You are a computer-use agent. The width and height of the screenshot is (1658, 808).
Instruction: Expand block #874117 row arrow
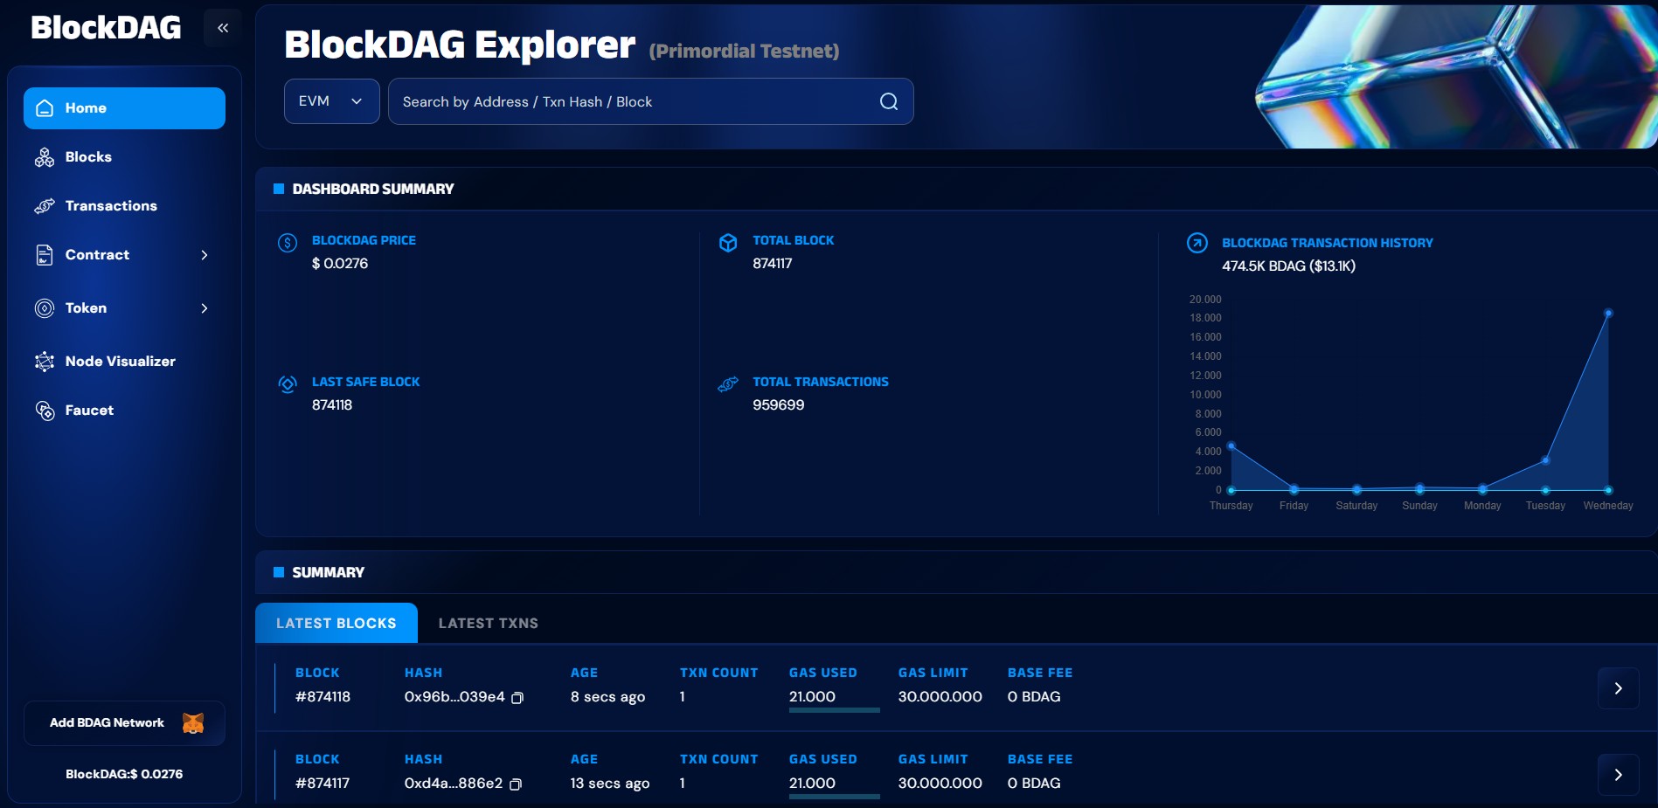point(1619,775)
